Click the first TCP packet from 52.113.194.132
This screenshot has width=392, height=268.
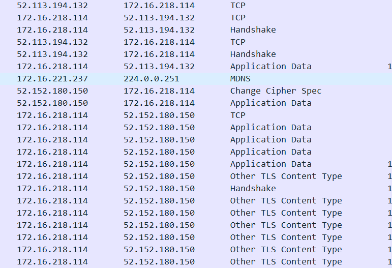click(x=196, y=6)
